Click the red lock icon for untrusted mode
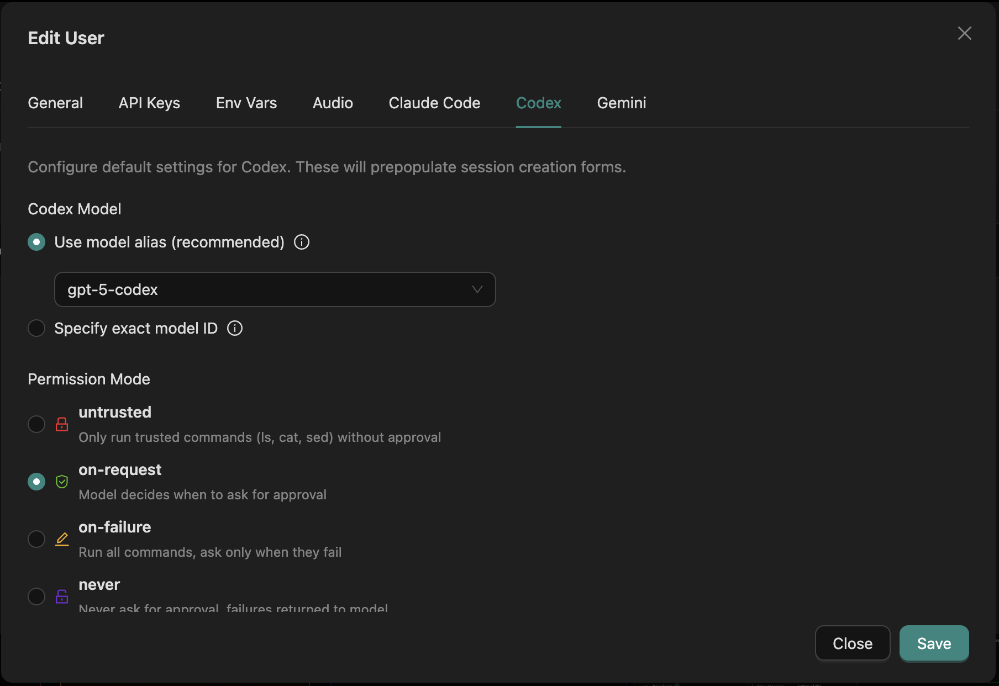This screenshot has height=686, width=999. click(62, 424)
